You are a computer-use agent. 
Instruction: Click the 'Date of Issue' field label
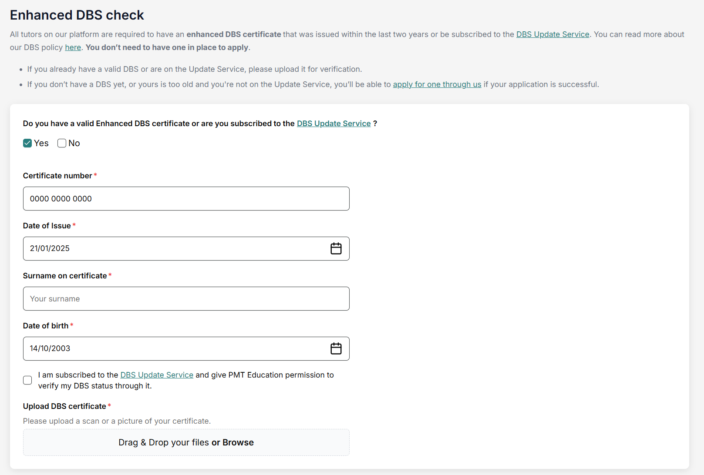coord(47,226)
